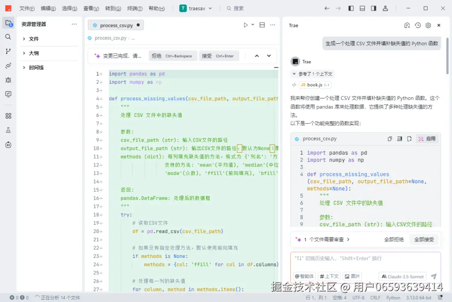Toggle notifications bell in status bar

(440, 298)
